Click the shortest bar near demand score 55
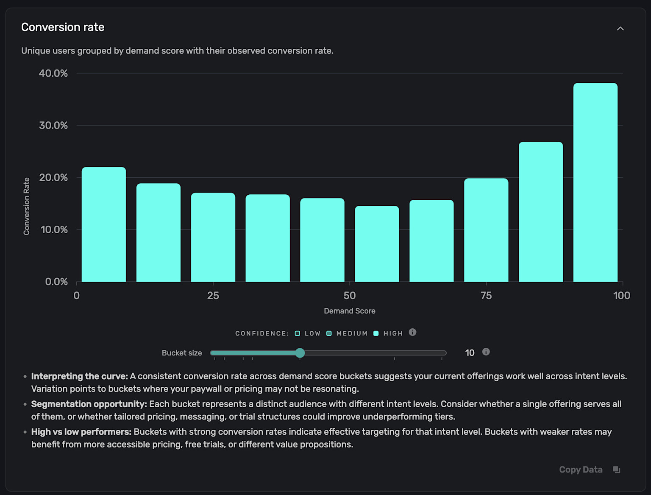The width and height of the screenshot is (651, 495). click(377, 242)
